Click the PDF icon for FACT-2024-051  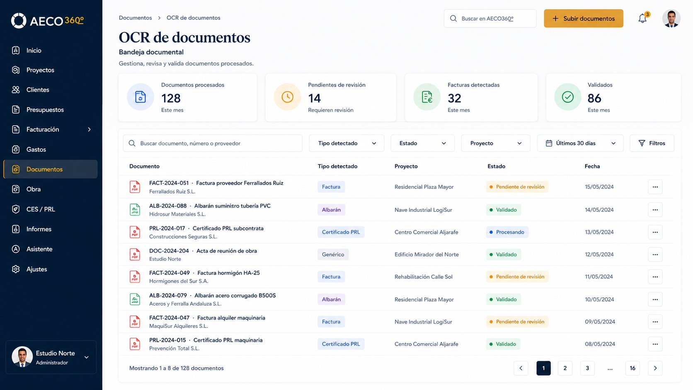135,187
